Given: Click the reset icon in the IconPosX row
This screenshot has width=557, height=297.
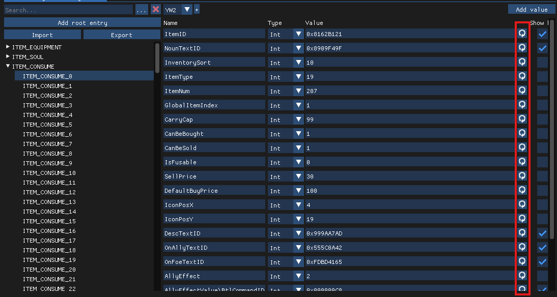Looking at the screenshot, I should pyautogui.click(x=522, y=204).
